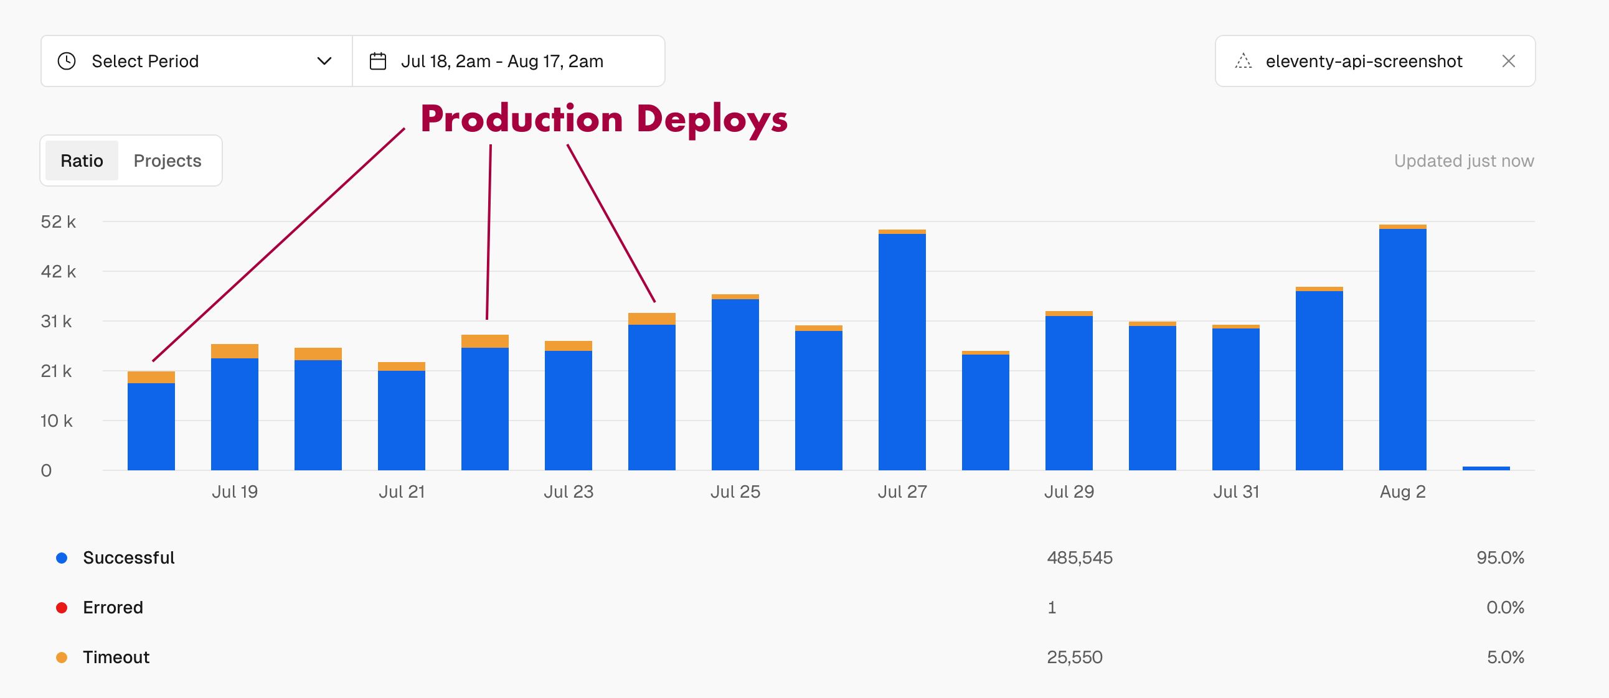
Task: Click the blue bar for Aug 2
Action: (x=1402, y=350)
